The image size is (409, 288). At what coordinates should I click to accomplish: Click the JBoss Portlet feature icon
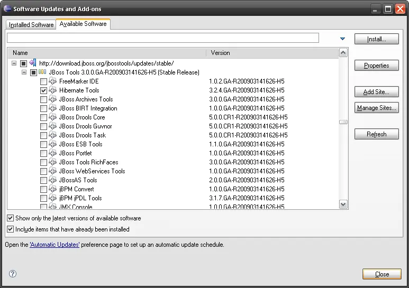[x=53, y=153]
